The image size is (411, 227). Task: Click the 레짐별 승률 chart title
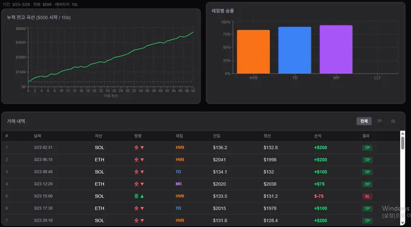pos(222,11)
